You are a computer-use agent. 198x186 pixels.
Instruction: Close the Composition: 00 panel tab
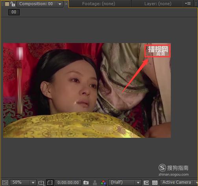pyautogui.click(x=66, y=4)
